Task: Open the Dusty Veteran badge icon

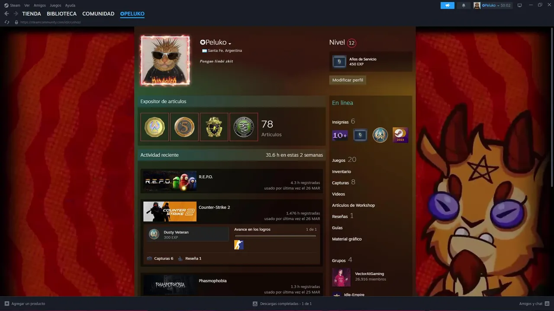Action: pyautogui.click(x=154, y=234)
